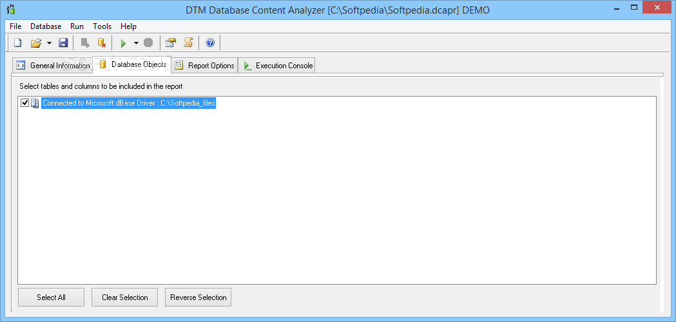Open the Database menu
This screenshot has height=322, width=676.
coord(46,26)
